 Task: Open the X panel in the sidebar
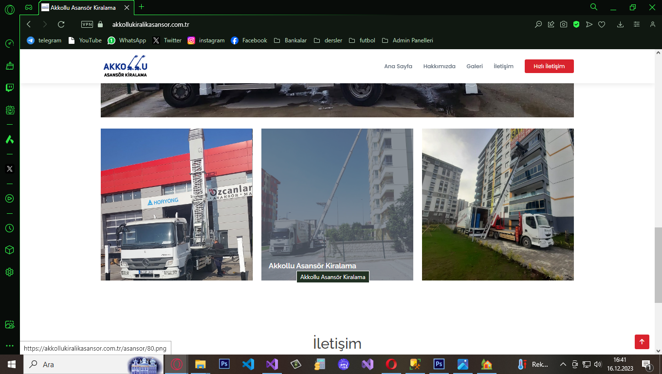[9, 169]
